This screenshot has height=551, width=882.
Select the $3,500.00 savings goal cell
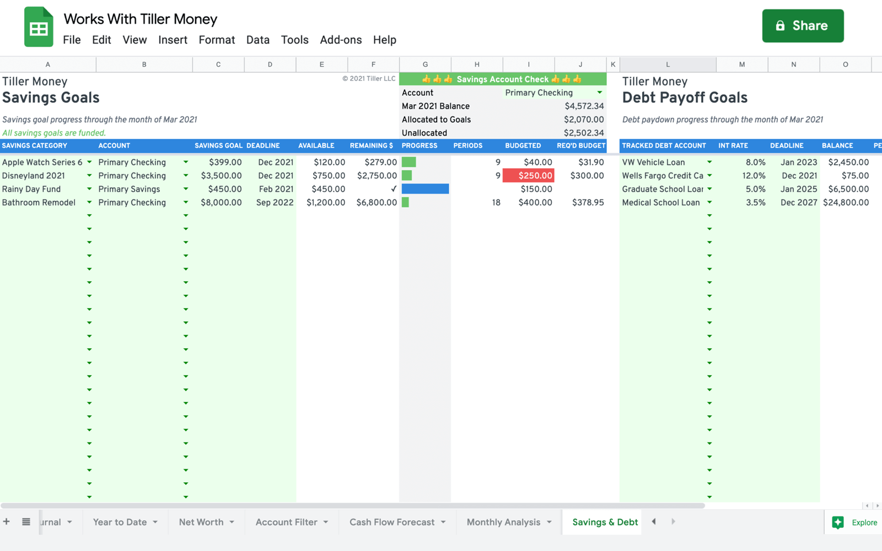(x=218, y=175)
